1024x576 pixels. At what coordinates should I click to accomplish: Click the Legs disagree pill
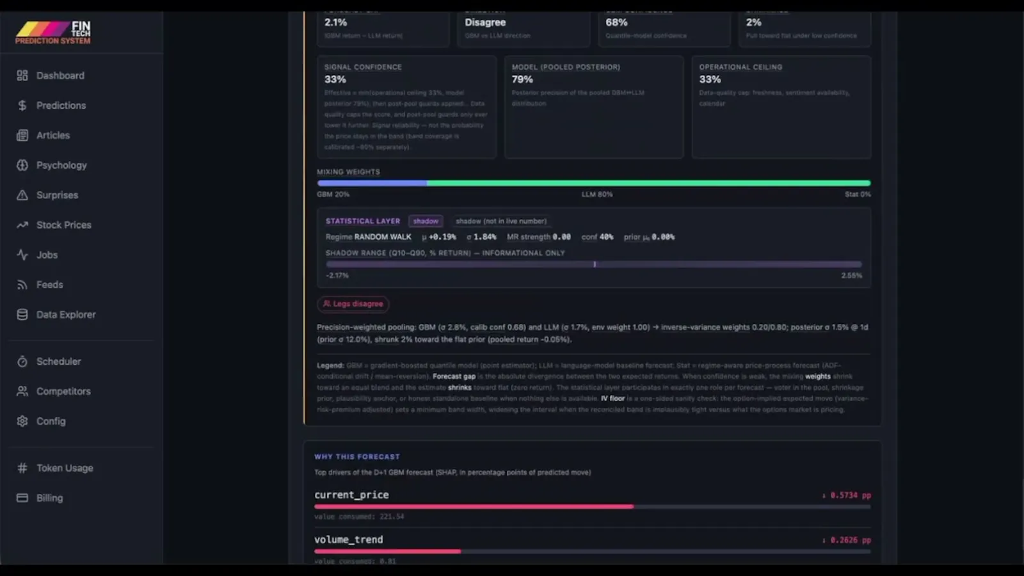point(353,304)
